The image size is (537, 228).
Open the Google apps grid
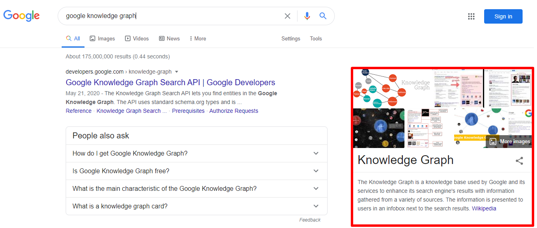pyautogui.click(x=471, y=16)
